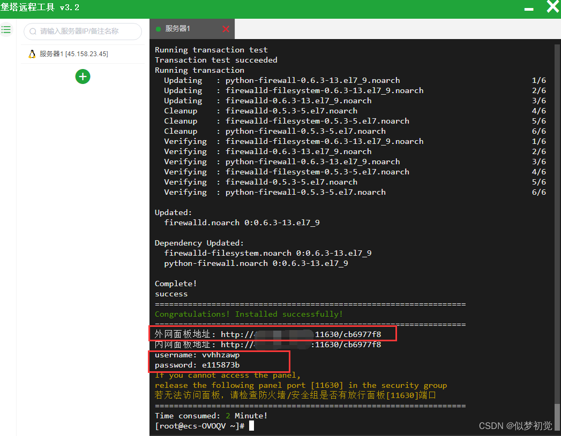
Task: Close the 服务器1 tab with red X
Action: 226,29
